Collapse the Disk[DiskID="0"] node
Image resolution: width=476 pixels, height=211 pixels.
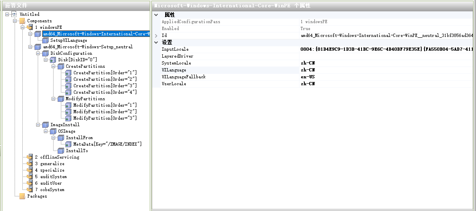45,60
